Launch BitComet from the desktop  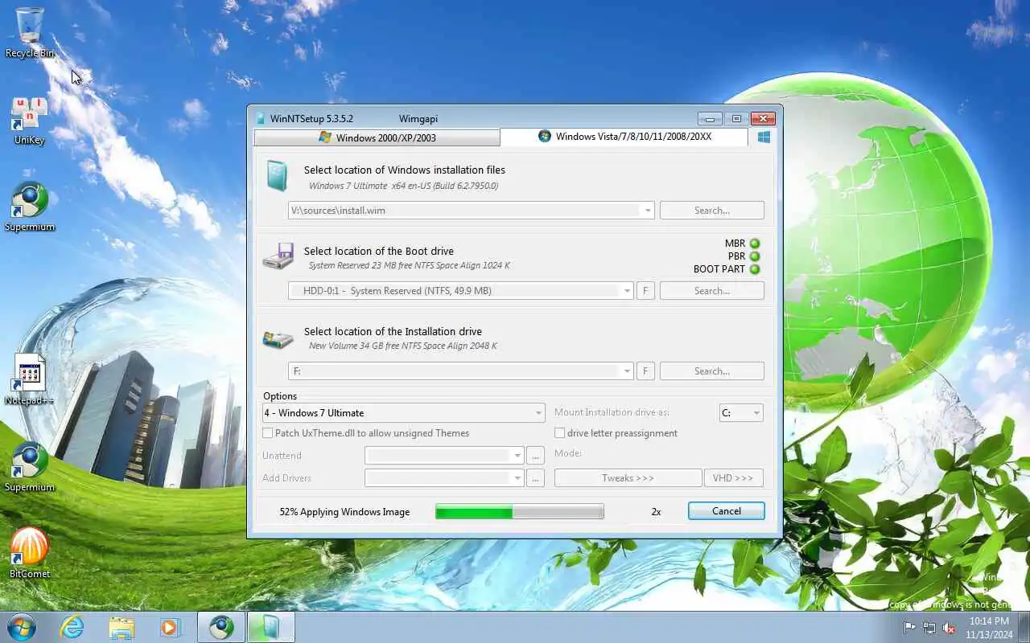[x=30, y=553]
